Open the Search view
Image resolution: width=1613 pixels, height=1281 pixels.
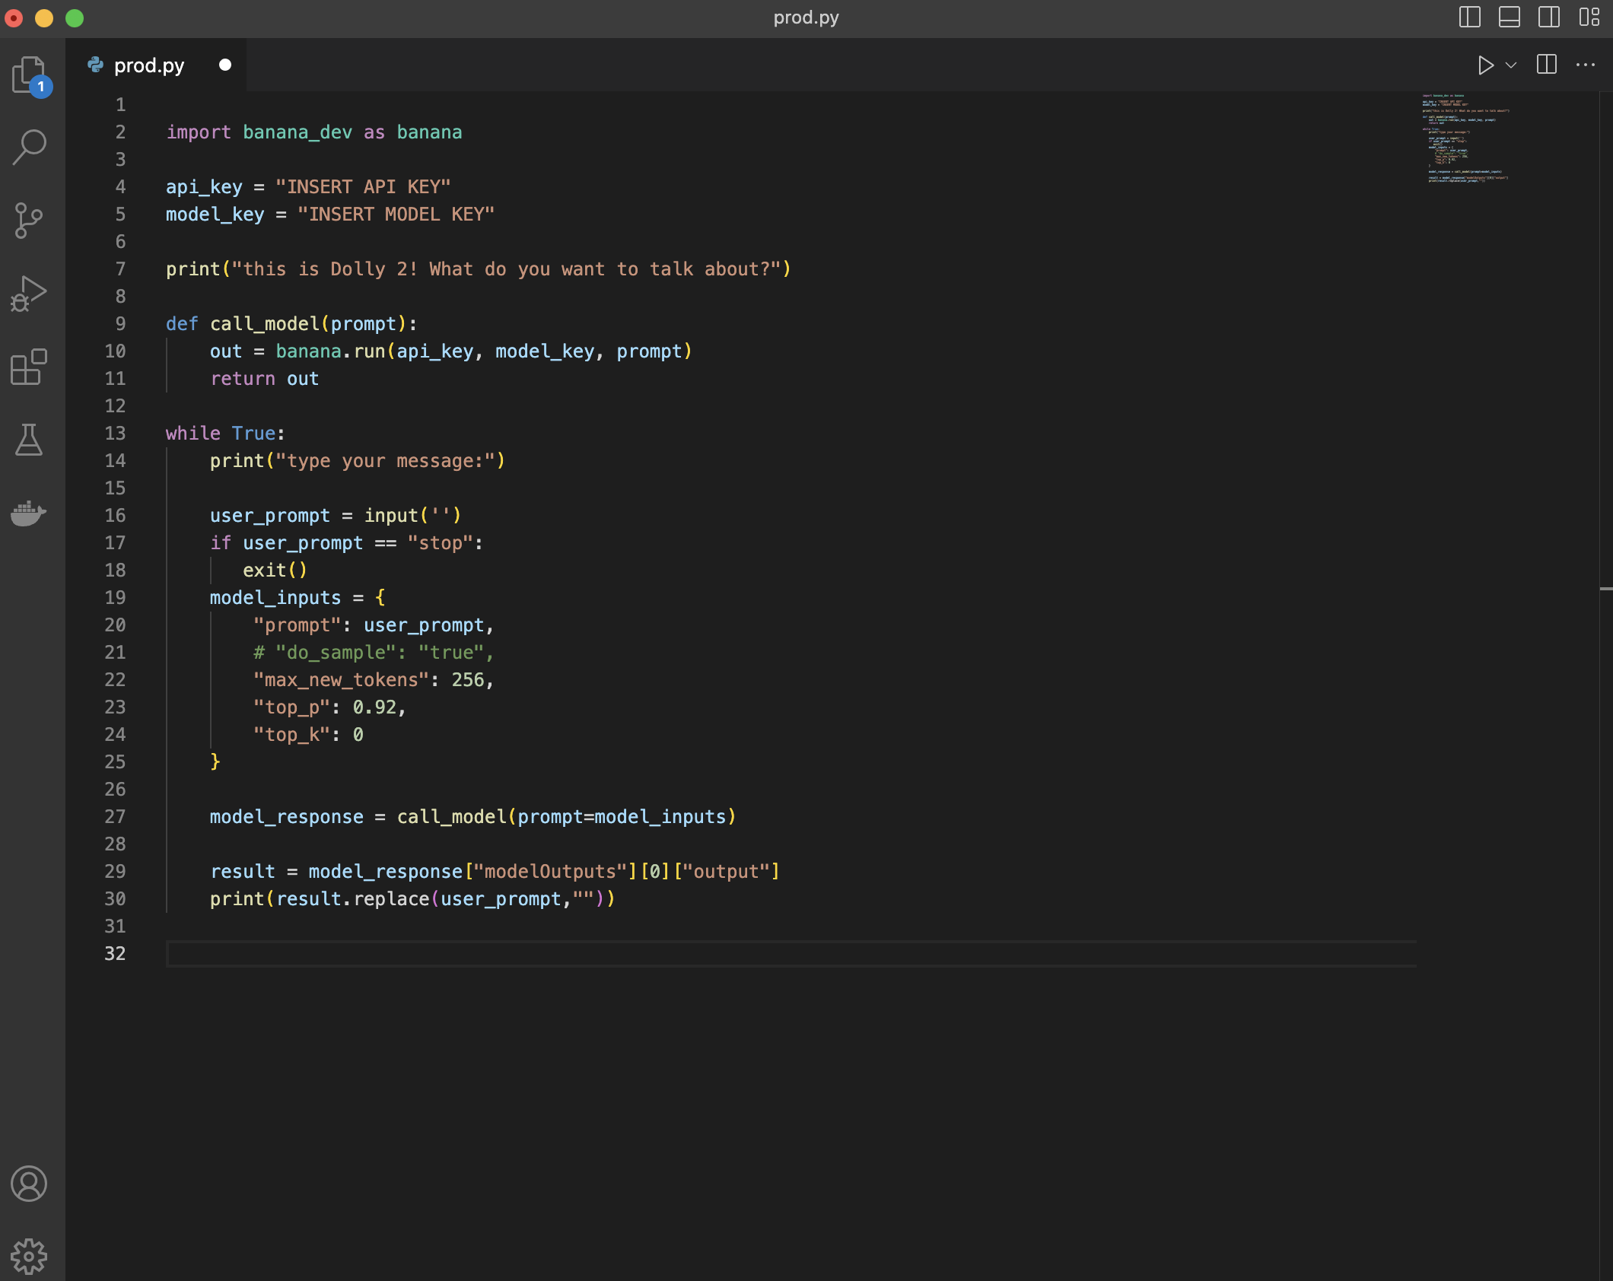pyautogui.click(x=29, y=147)
